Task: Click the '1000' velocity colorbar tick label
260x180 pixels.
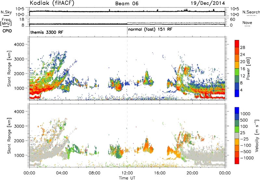Action: click(245, 114)
